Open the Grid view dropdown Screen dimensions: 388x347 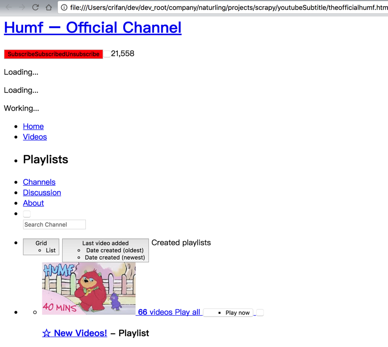[x=41, y=243]
